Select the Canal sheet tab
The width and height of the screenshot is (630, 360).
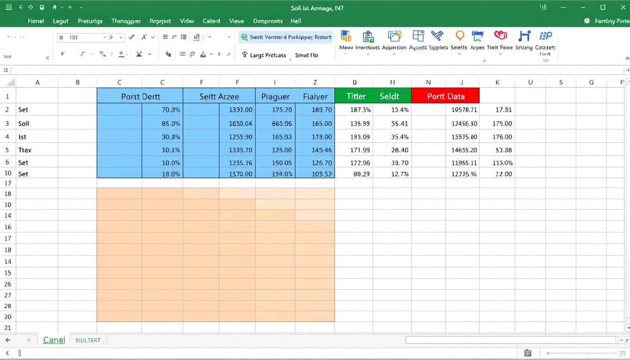pos(54,340)
